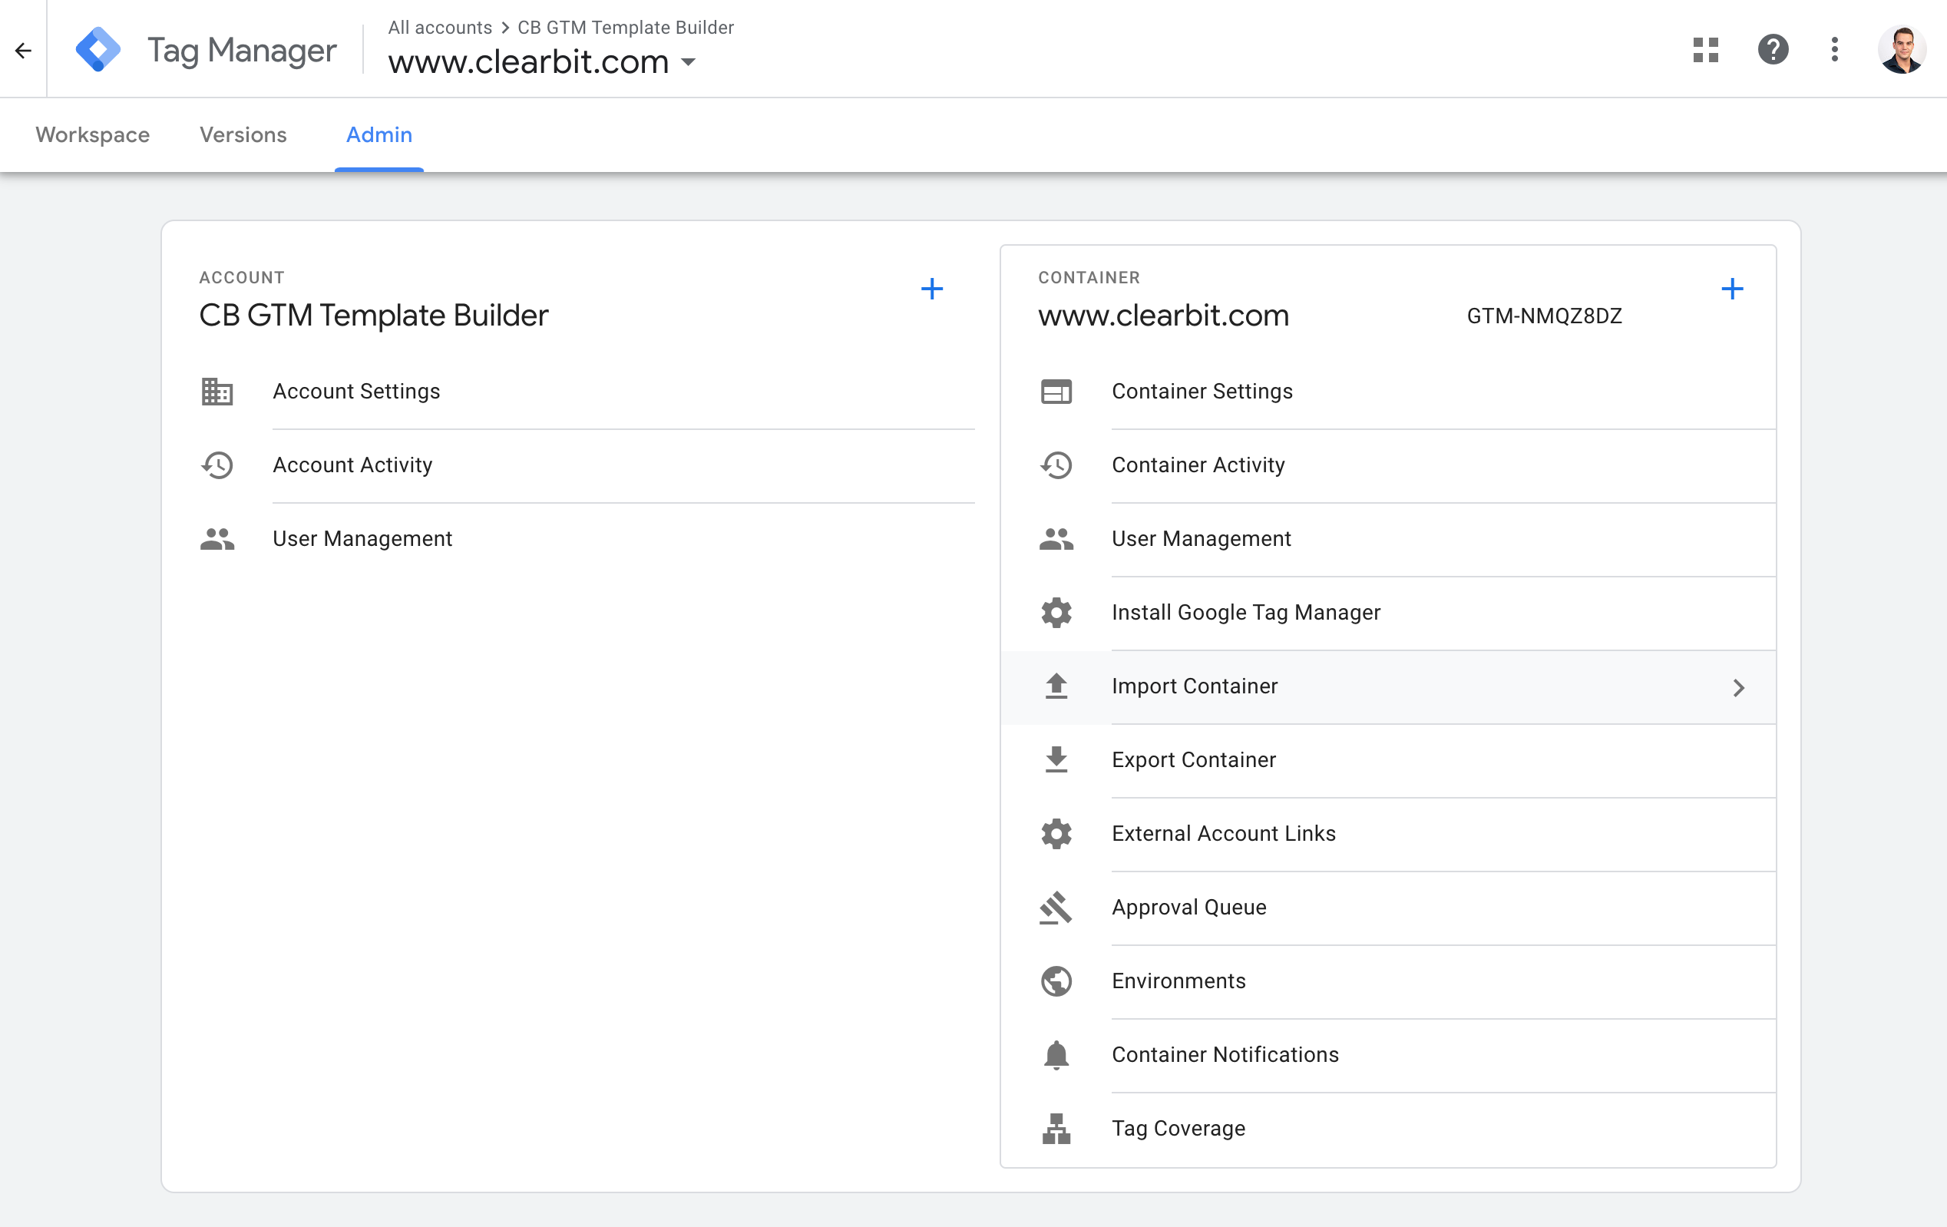
Task: Click the Container Notifications bell icon
Action: coord(1056,1055)
